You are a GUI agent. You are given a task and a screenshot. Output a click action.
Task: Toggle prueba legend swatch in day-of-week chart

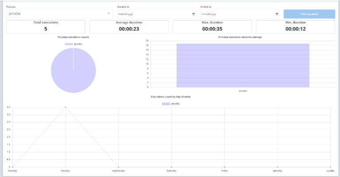166,104
